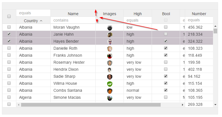Click horizontal scrollbar left arrow
222x117 pixels.
(x=19, y=105)
